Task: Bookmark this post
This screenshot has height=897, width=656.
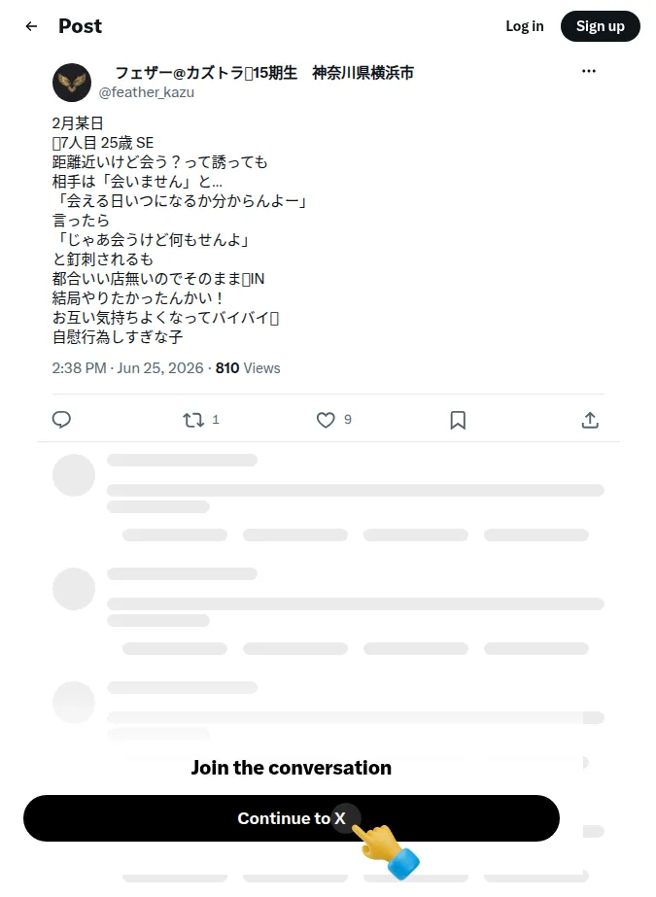Action: (458, 421)
